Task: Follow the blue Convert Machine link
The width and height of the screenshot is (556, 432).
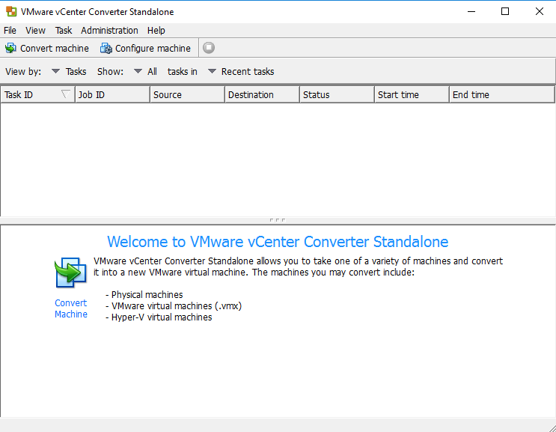Action: (71, 308)
